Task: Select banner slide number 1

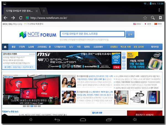Action: pos(124,54)
